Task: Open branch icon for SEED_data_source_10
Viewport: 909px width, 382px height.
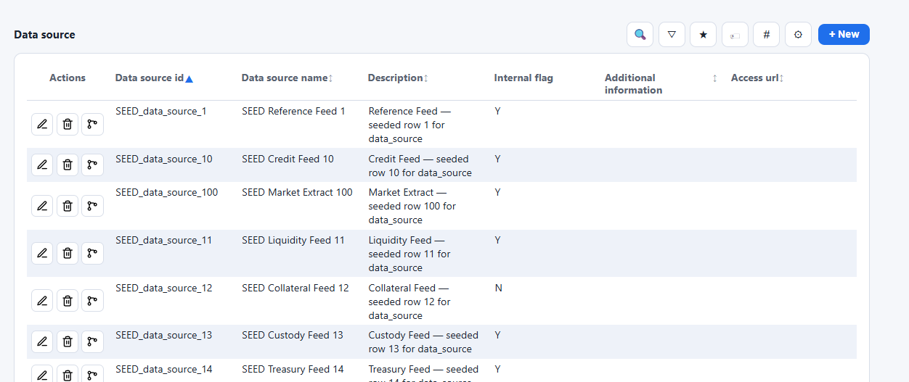Action: pos(92,165)
